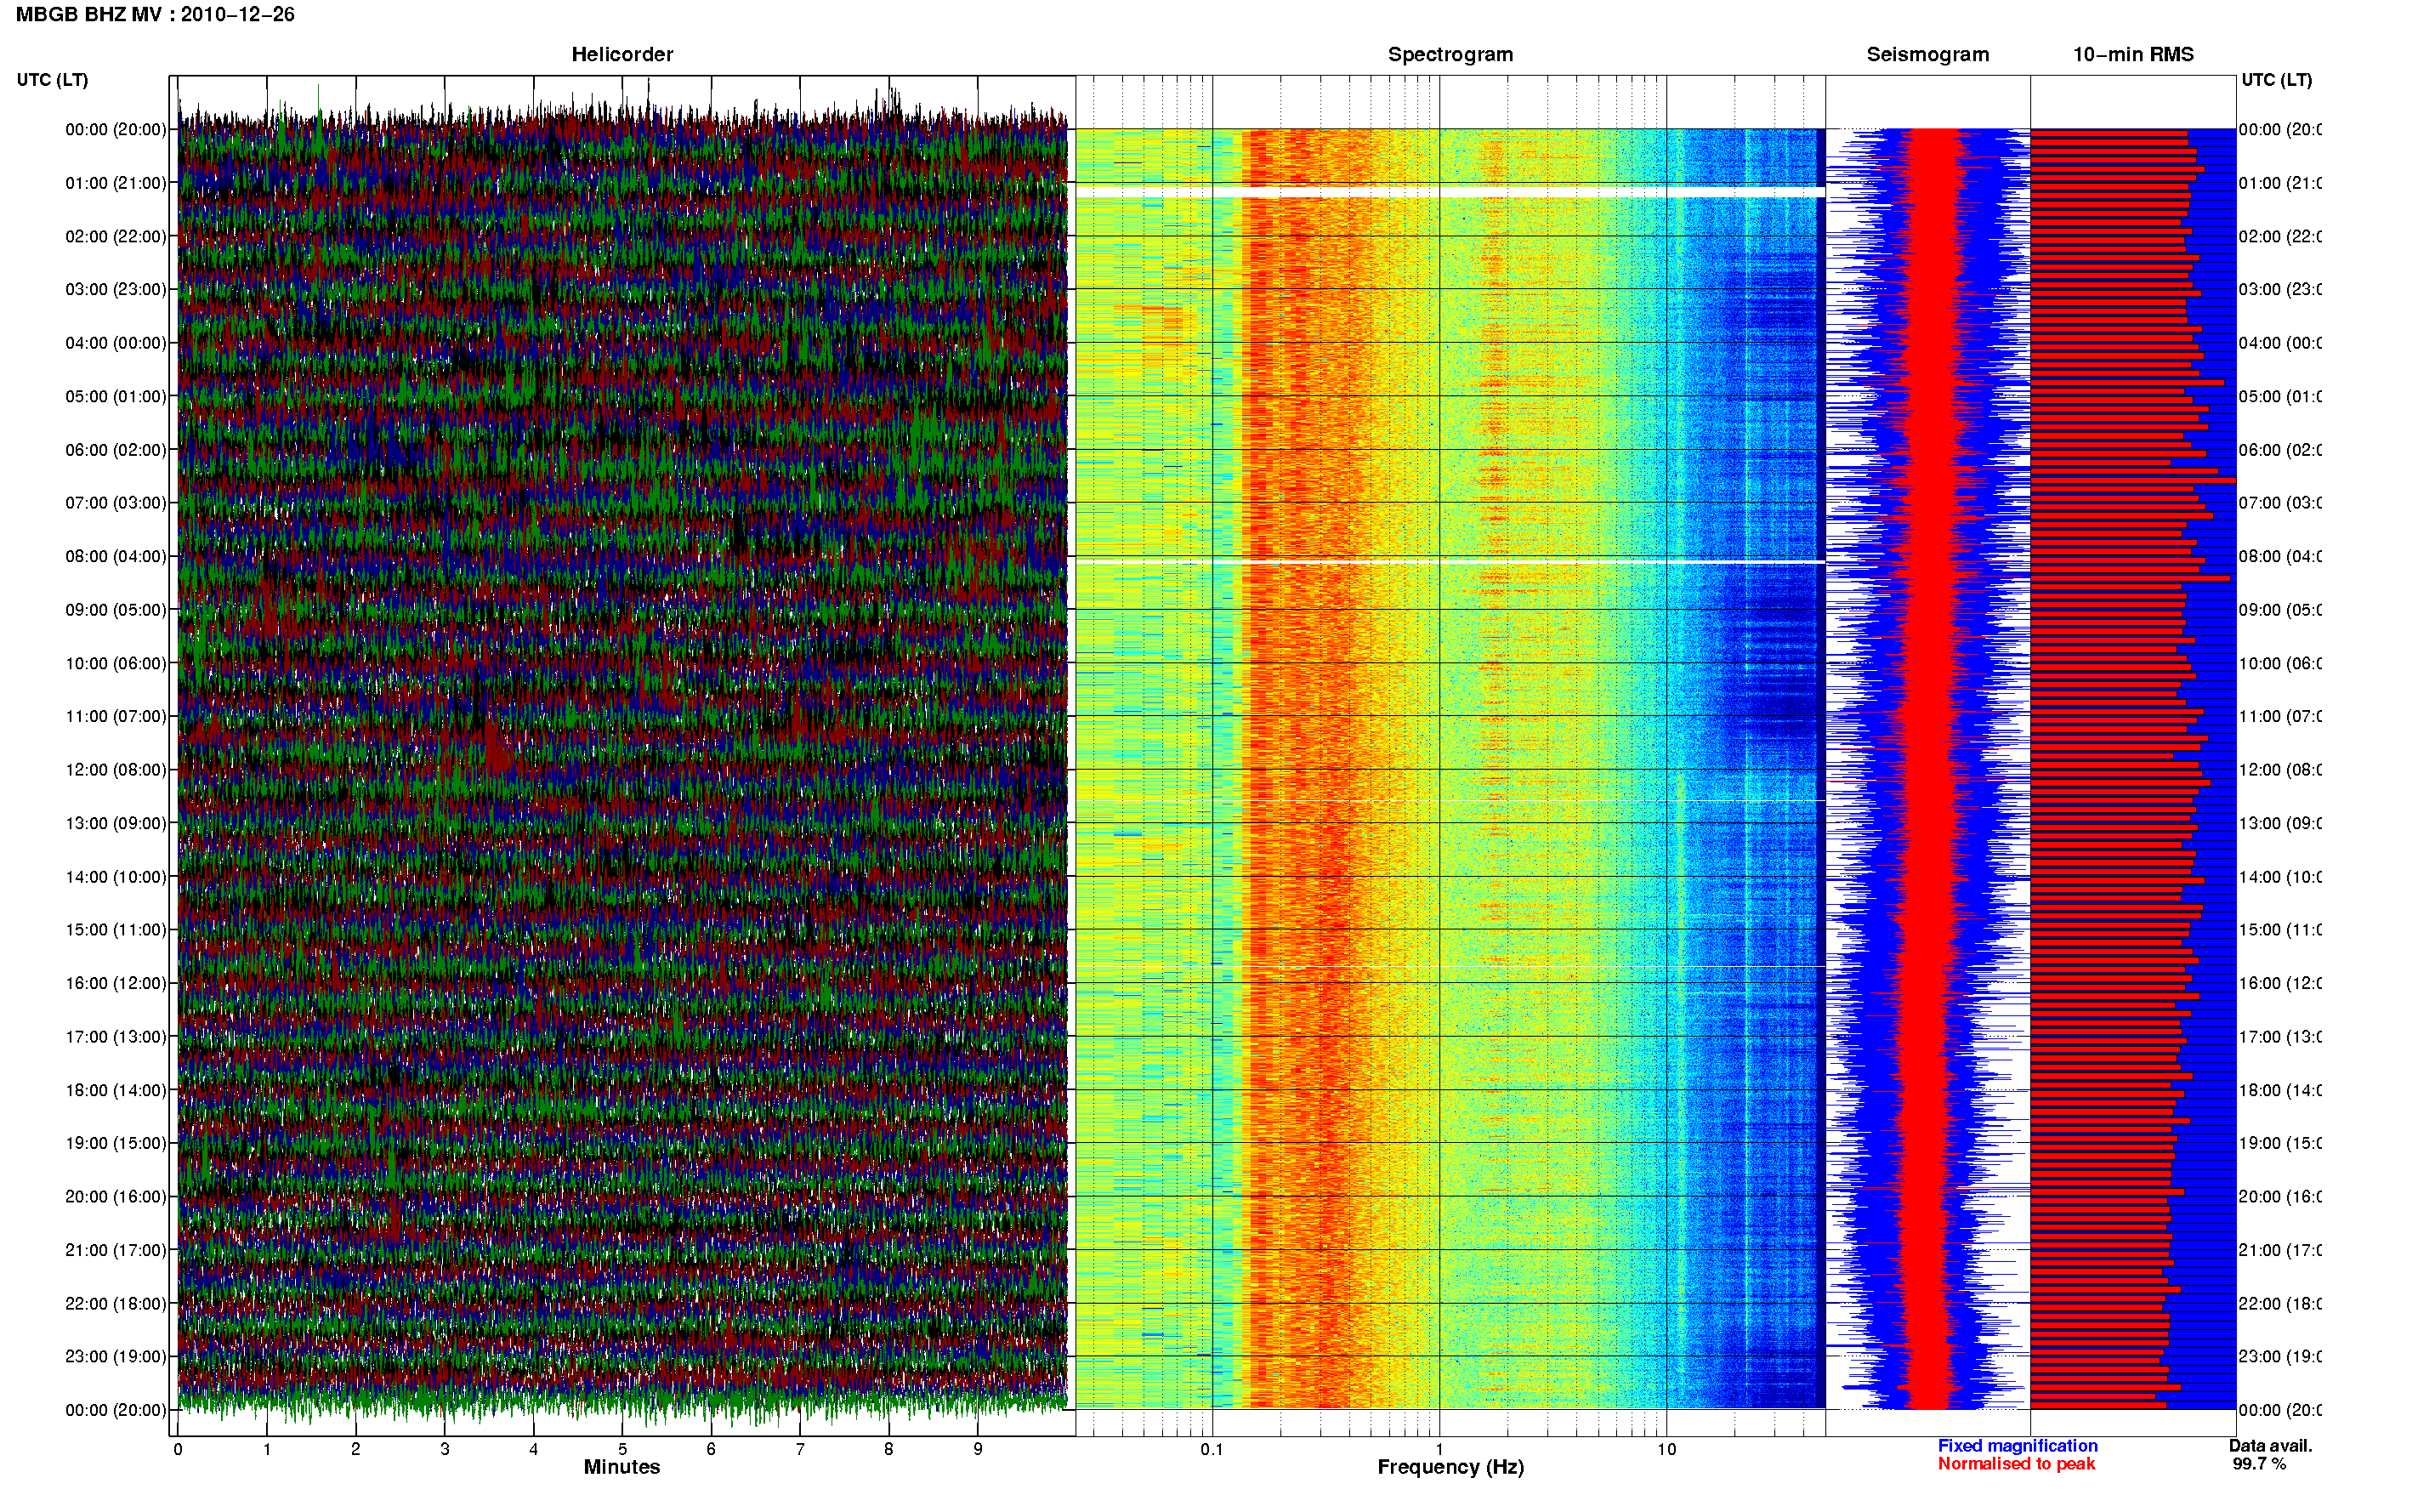Click the 18:00 (14: label on the right axis
Image resolution: width=2418 pixels, height=1512 pixels.
(2280, 1090)
